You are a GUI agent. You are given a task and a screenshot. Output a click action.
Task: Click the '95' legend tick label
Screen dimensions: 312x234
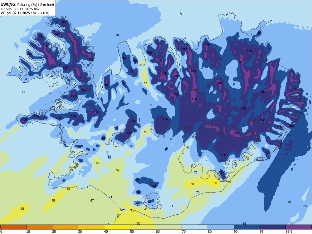(261, 232)
